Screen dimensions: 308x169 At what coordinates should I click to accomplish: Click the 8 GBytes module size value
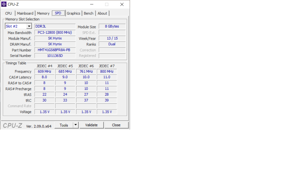(x=112, y=26)
